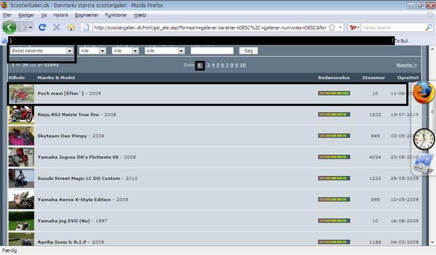Open the 'Puch maxi [Èfter`]' gallery title
Screen dimensions: 436x255
pos(60,93)
